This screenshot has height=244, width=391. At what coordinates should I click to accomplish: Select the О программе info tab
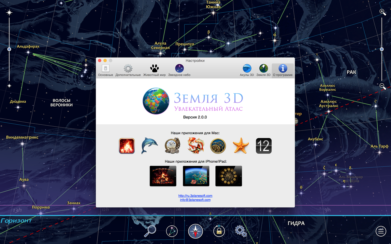tap(282, 70)
